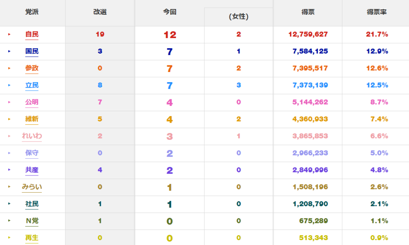Select the 4,360,933 vote count
Image resolution: width=409 pixels, height=245 pixels.
click(310, 119)
